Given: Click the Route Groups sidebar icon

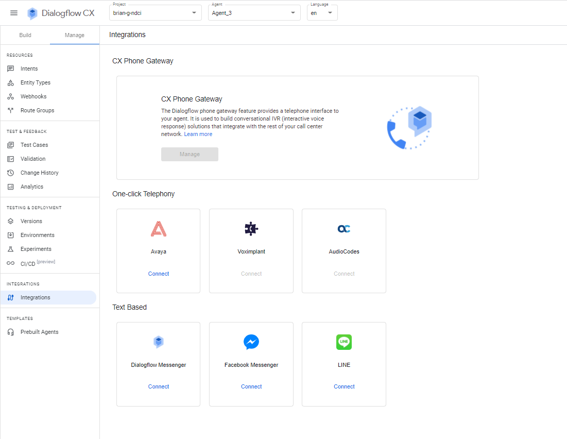Looking at the screenshot, I should [11, 110].
